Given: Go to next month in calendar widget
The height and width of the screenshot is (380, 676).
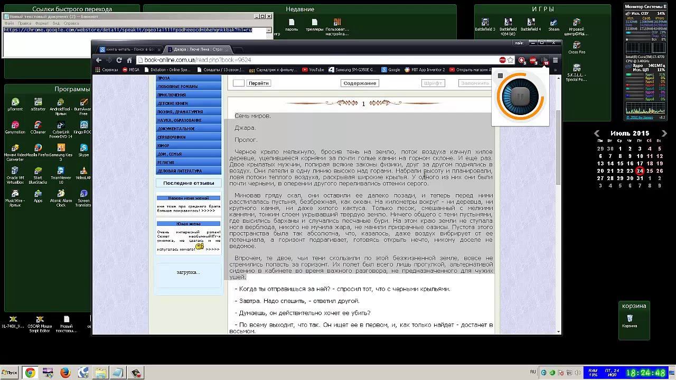Looking at the screenshot, I should click(x=664, y=134).
